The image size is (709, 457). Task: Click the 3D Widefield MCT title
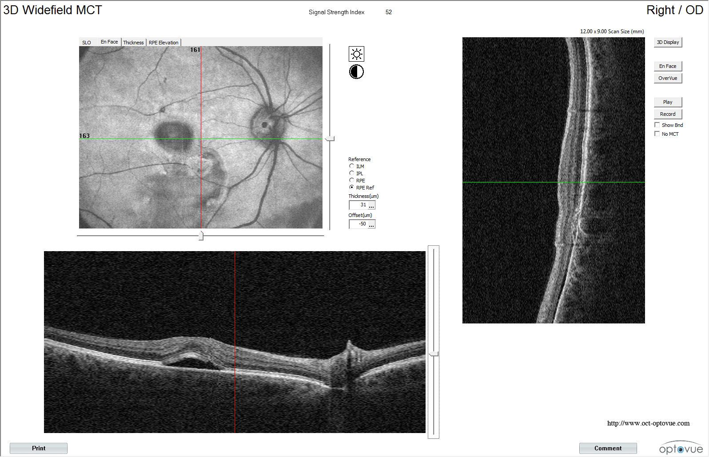point(52,10)
